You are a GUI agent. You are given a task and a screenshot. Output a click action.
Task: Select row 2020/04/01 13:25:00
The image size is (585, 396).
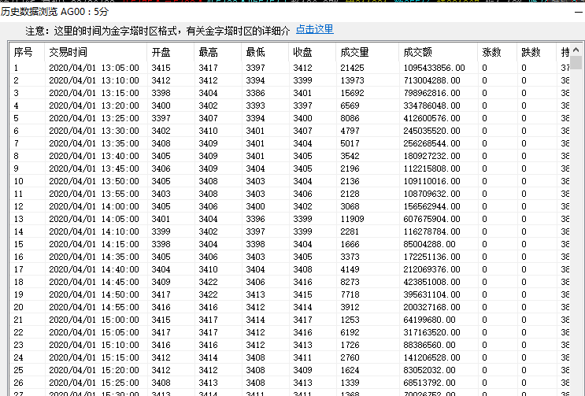(x=291, y=118)
